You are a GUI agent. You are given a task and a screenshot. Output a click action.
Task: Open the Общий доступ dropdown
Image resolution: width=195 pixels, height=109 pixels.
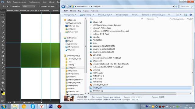[105, 15]
